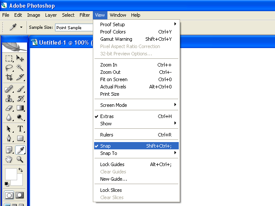The width and height of the screenshot is (275, 206).
Task: Select the Rectangle shape tool
Action: (x=20, y=138)
